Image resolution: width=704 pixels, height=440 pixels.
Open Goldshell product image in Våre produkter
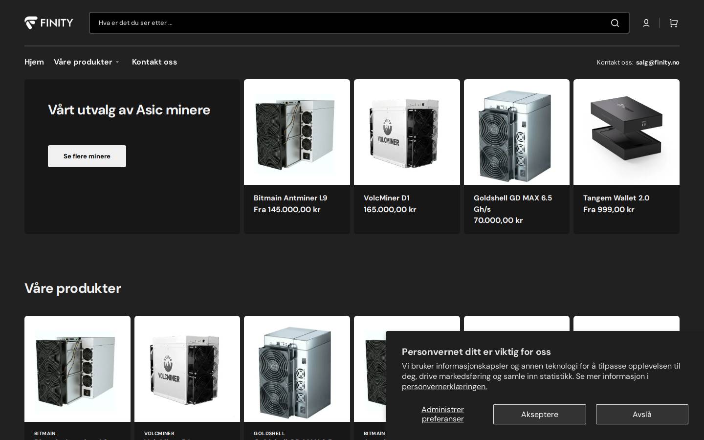click(297, 369)
